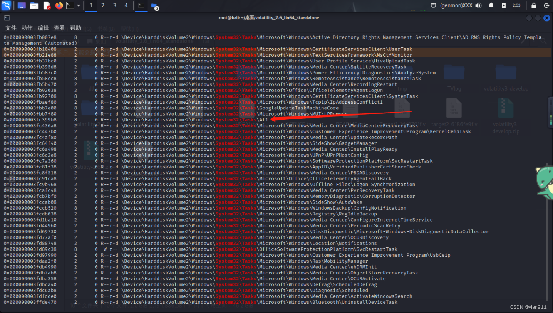Maximize the terminal window
553x313 pixels.
[538, 18]
